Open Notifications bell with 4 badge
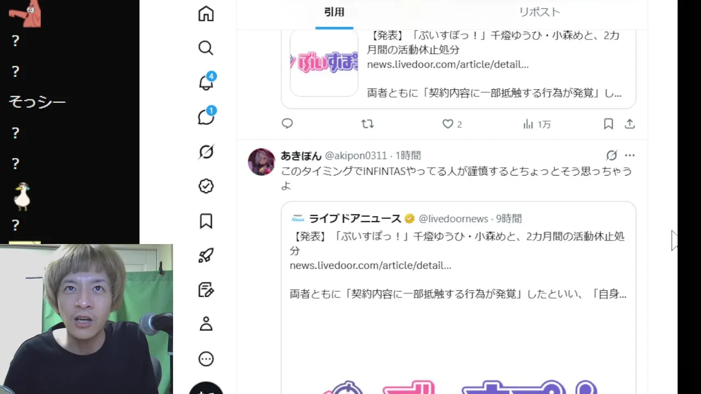 pos(206,82)
